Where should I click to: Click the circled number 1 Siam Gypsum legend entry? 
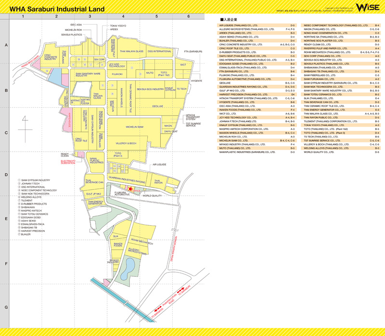[34, 180]
